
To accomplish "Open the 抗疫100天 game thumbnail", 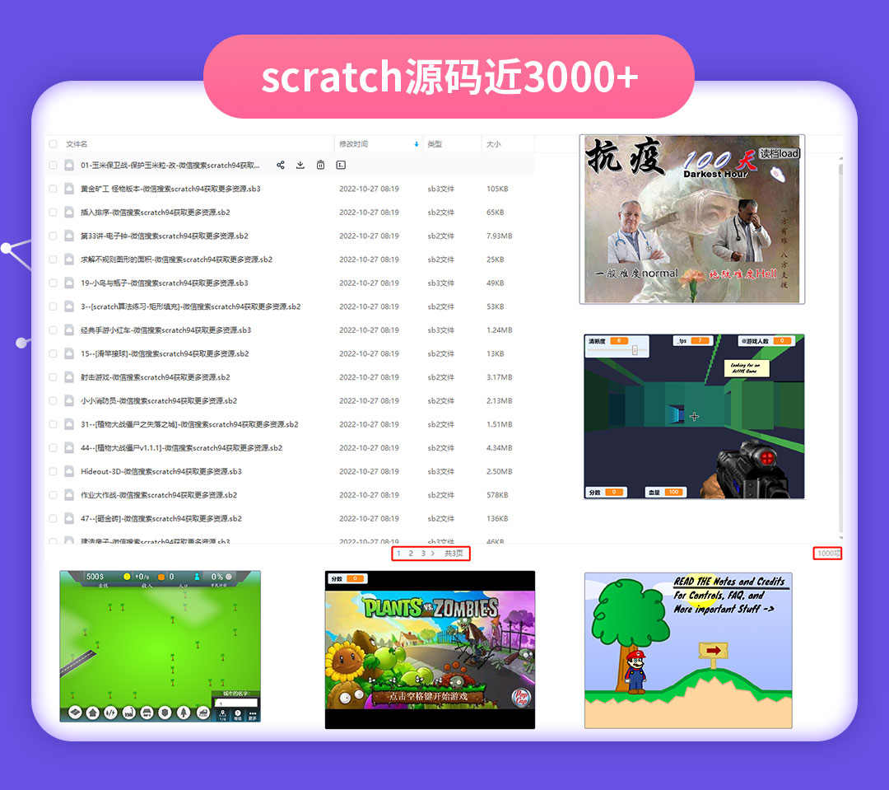I will click(x=691, y=219).
